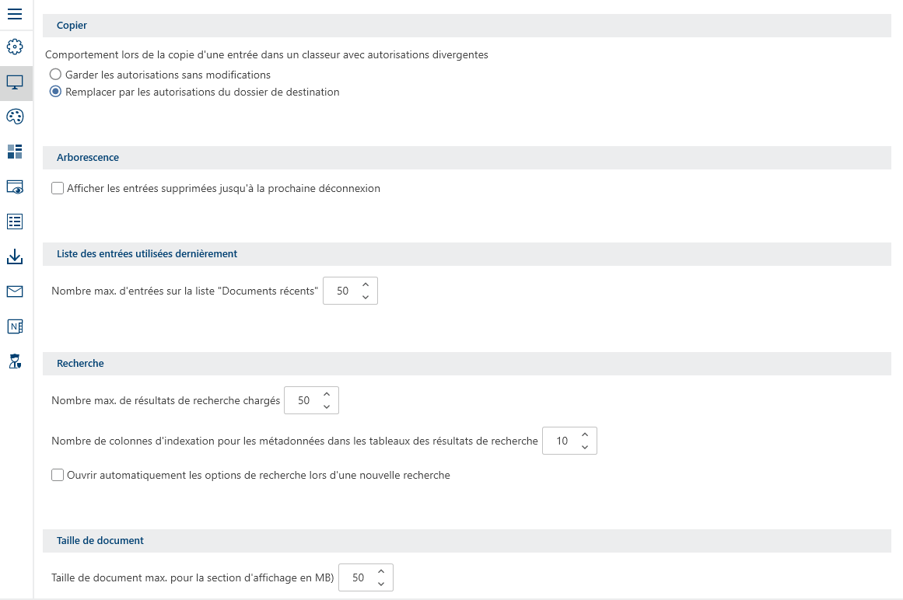Increase the indexing columns value to 11

click(584, 435)
